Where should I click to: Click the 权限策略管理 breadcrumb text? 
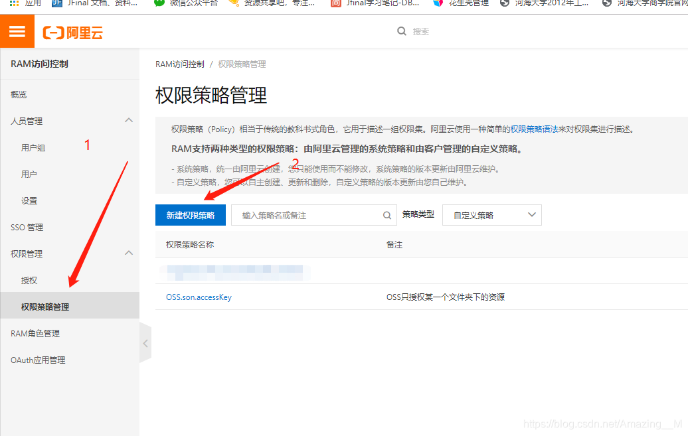[x=242, y=64]
